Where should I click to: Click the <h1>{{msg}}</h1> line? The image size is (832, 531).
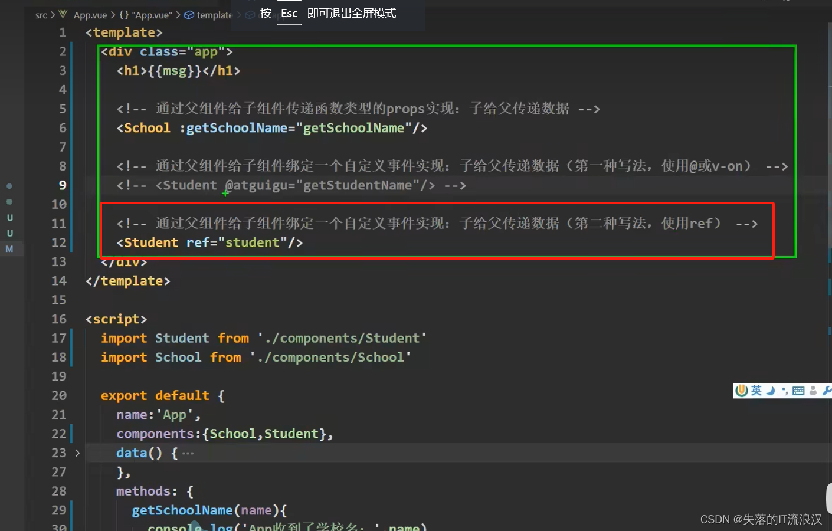179,71
